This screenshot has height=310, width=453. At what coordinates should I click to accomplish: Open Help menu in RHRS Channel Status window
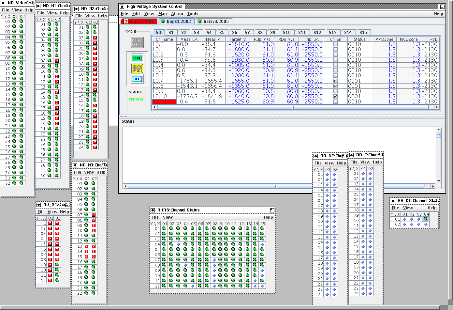pyautogui.click(x=269, y=217)
